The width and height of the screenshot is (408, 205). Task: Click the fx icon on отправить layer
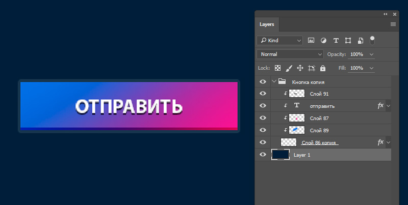tap(380, 106)
